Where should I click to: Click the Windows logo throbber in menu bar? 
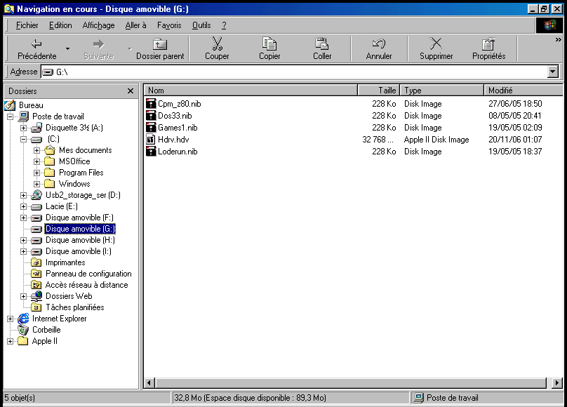click(549, 25)
